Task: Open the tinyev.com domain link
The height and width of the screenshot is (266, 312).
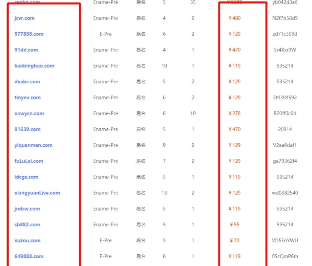Action: [27, 98]
